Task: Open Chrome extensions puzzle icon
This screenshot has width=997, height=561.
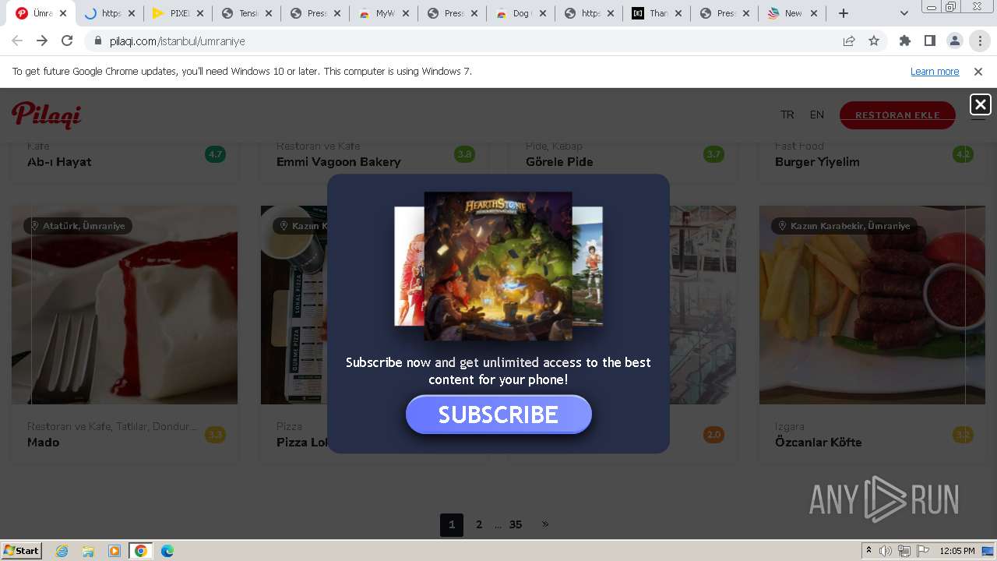Action: (x=905, y=41)
